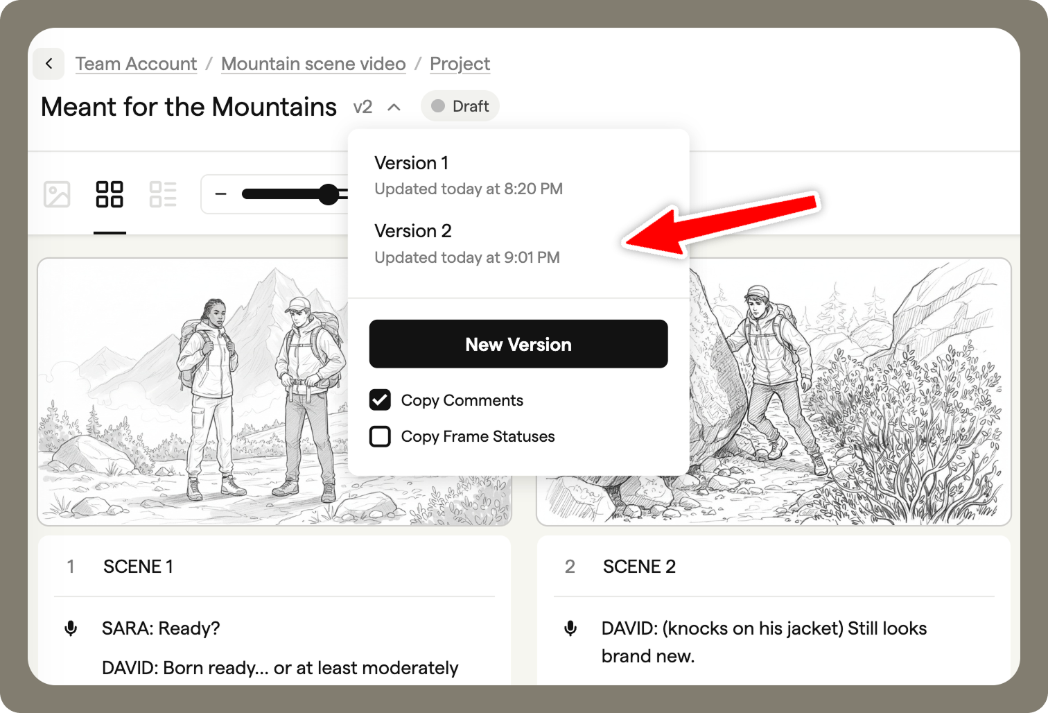Click the New Version button

(518, 344)
